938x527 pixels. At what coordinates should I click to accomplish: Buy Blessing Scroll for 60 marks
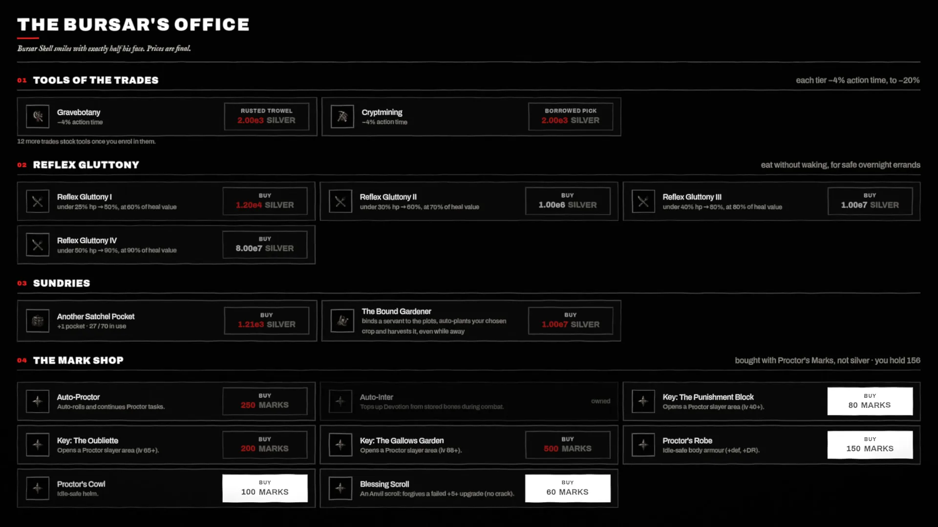(568, 488)
